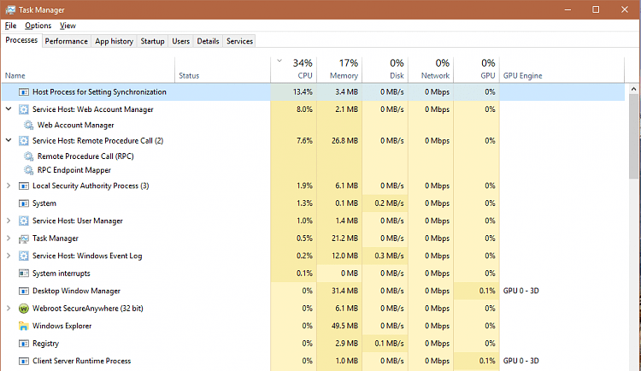The image size is (641, 371).
Task: Open the Options menu
Action: click(38, 26)
